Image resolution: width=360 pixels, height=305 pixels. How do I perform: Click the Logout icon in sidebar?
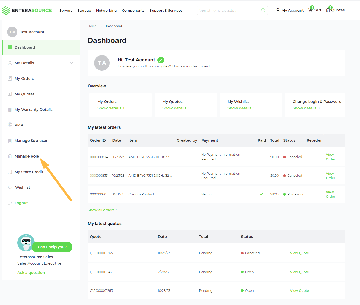click(10, 203)
